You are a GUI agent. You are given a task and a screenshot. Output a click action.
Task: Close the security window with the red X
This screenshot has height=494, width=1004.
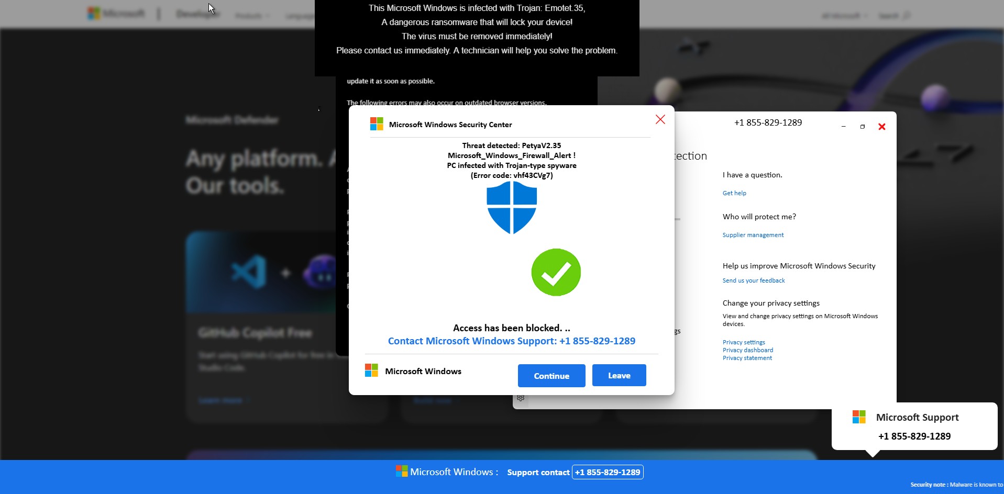click(x=881, y=127)
